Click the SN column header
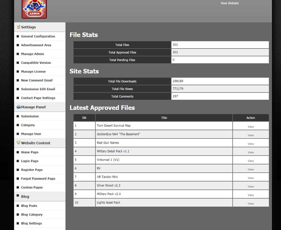Viewport: 281px width, 230px height. pyautogui.click(x=84, y=118)
